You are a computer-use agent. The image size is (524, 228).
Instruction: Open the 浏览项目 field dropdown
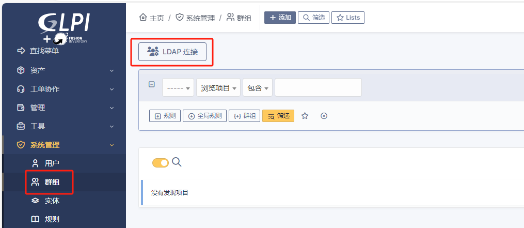tap(218, 88)
